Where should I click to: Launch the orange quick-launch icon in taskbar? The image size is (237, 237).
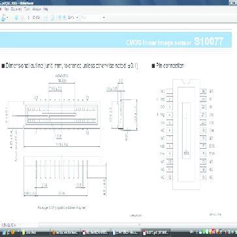pyautogui.click(x=12, y=232)
